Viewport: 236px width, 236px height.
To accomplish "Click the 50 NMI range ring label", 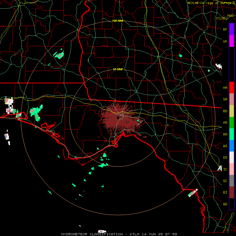I will (x=118, y=69).
